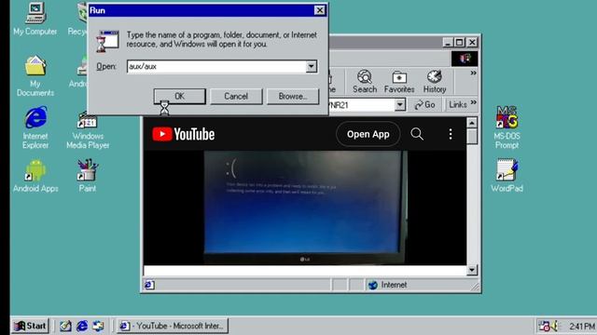Click Cancel in the Run dialog
The width and height of the screenshot is (597, 335).
pyautogui.click(x=236, y=97)
